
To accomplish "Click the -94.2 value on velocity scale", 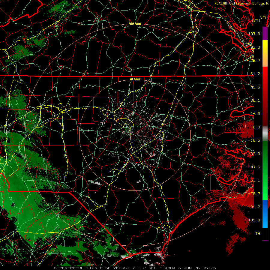I will tap(254, 207).
